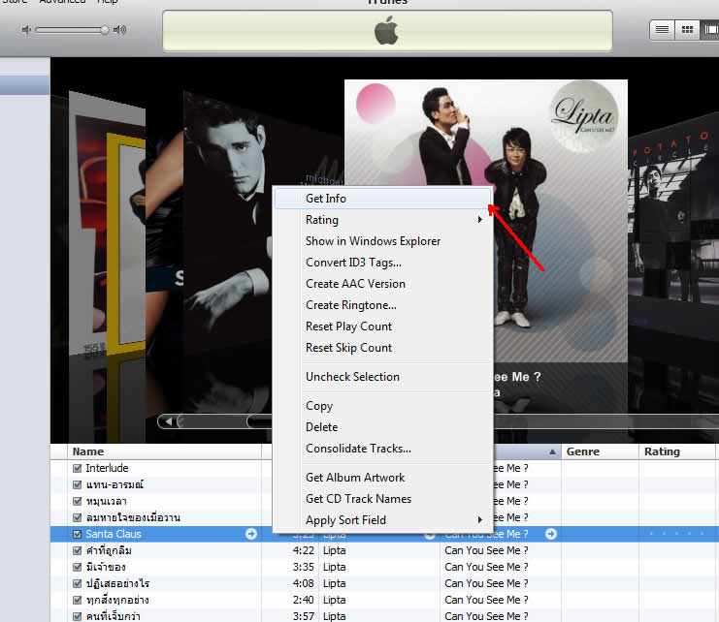Image resolution: width=719 pixels, height=622 pixels.
Task: Select Copy in context menu
Action: [382, 406]
